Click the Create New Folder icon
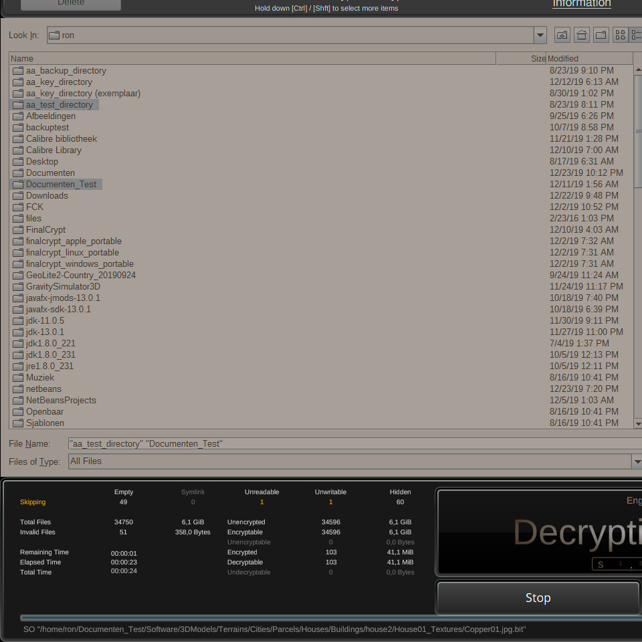 601,35
